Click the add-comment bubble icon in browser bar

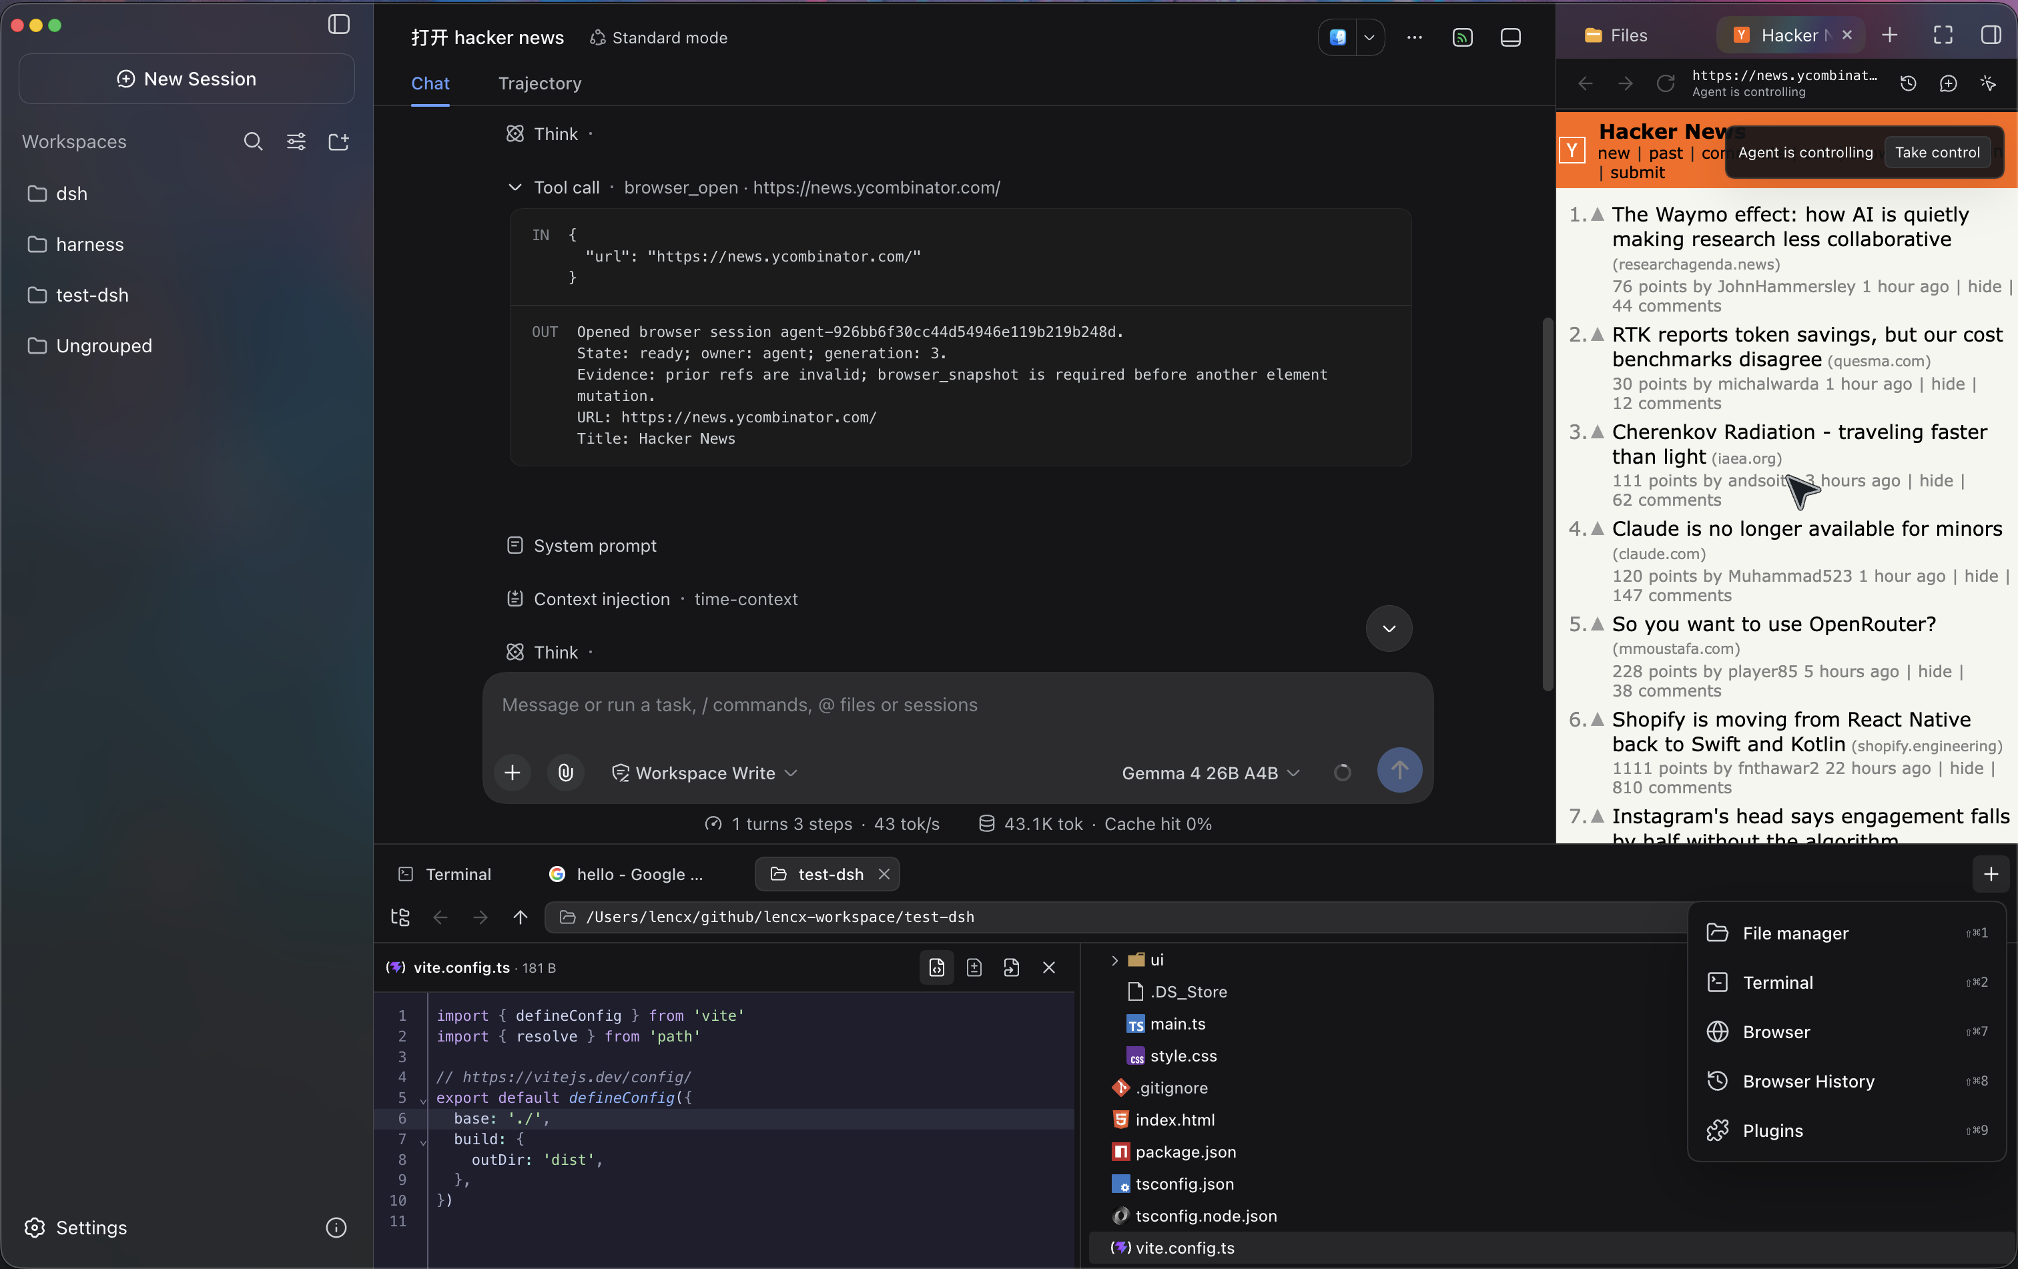(x=1949, y=83)
